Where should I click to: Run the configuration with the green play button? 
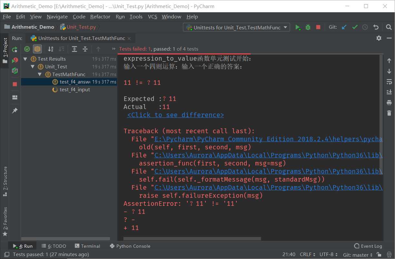(298, 27)
